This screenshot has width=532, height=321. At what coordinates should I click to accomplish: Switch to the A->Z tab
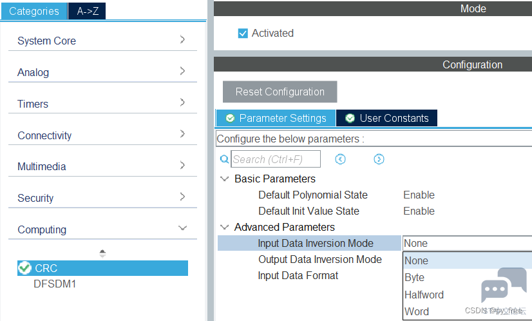(x=87, y=11)
